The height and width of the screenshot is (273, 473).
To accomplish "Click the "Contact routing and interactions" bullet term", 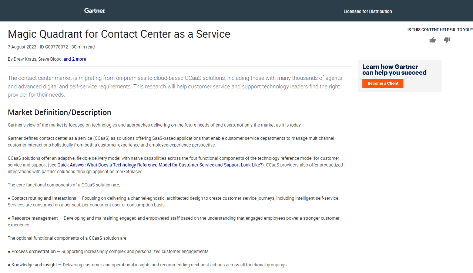I will (44, 198).
